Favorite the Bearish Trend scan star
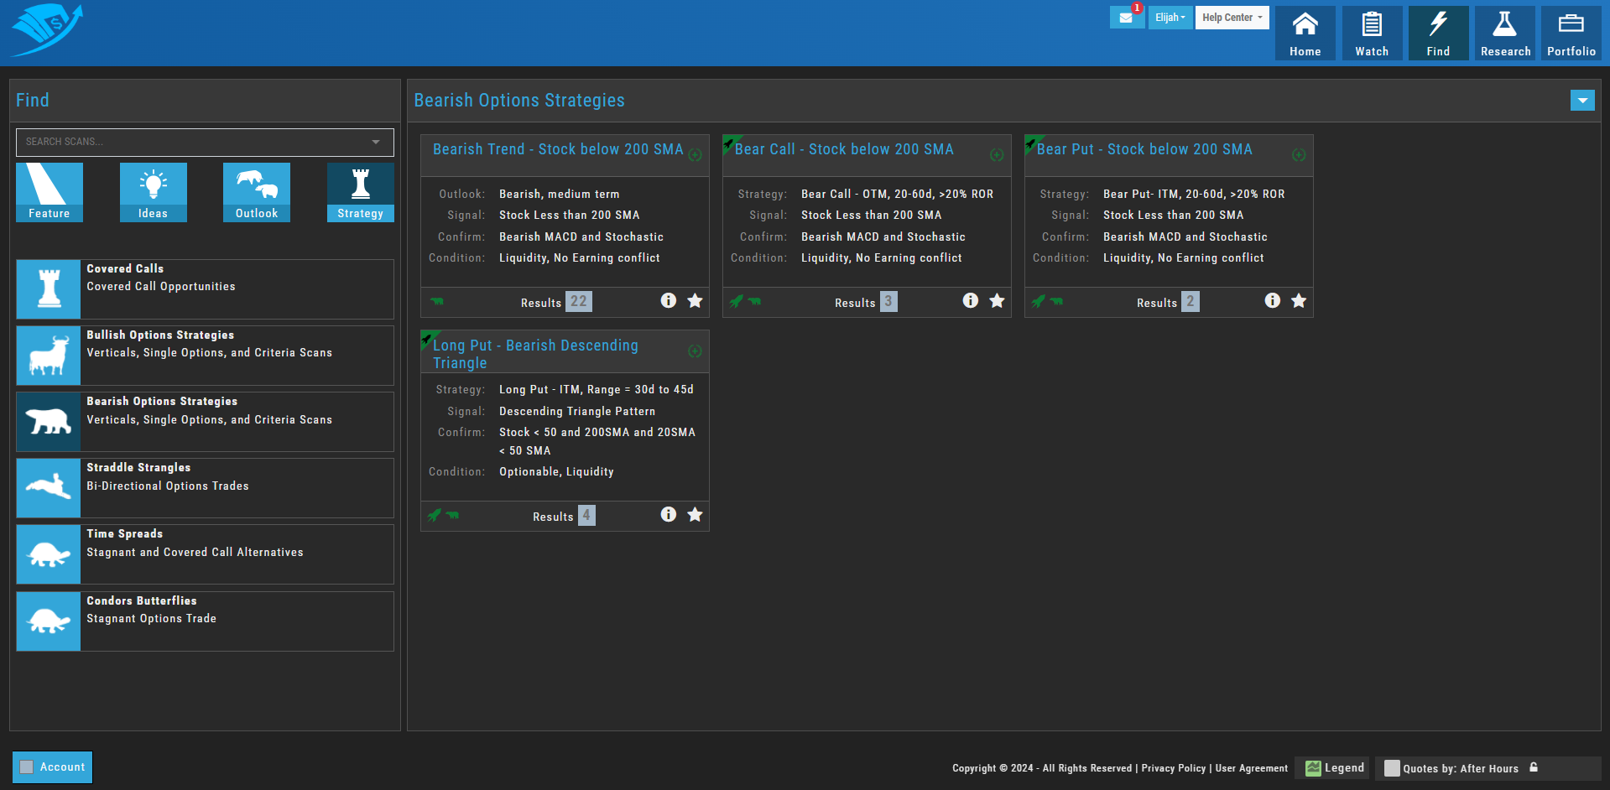This screenshot has height=790, width=1610. 696,300
